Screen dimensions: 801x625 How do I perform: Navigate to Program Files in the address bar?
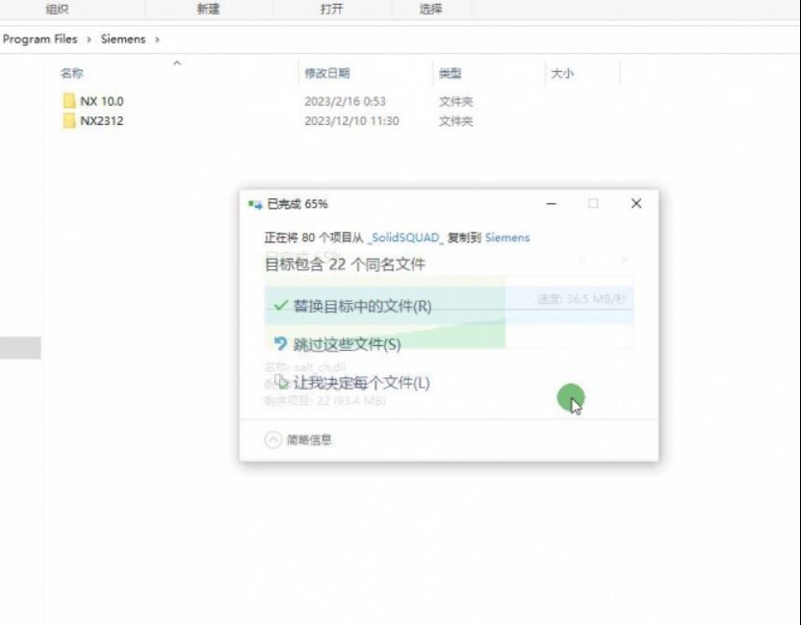point(40,39)
